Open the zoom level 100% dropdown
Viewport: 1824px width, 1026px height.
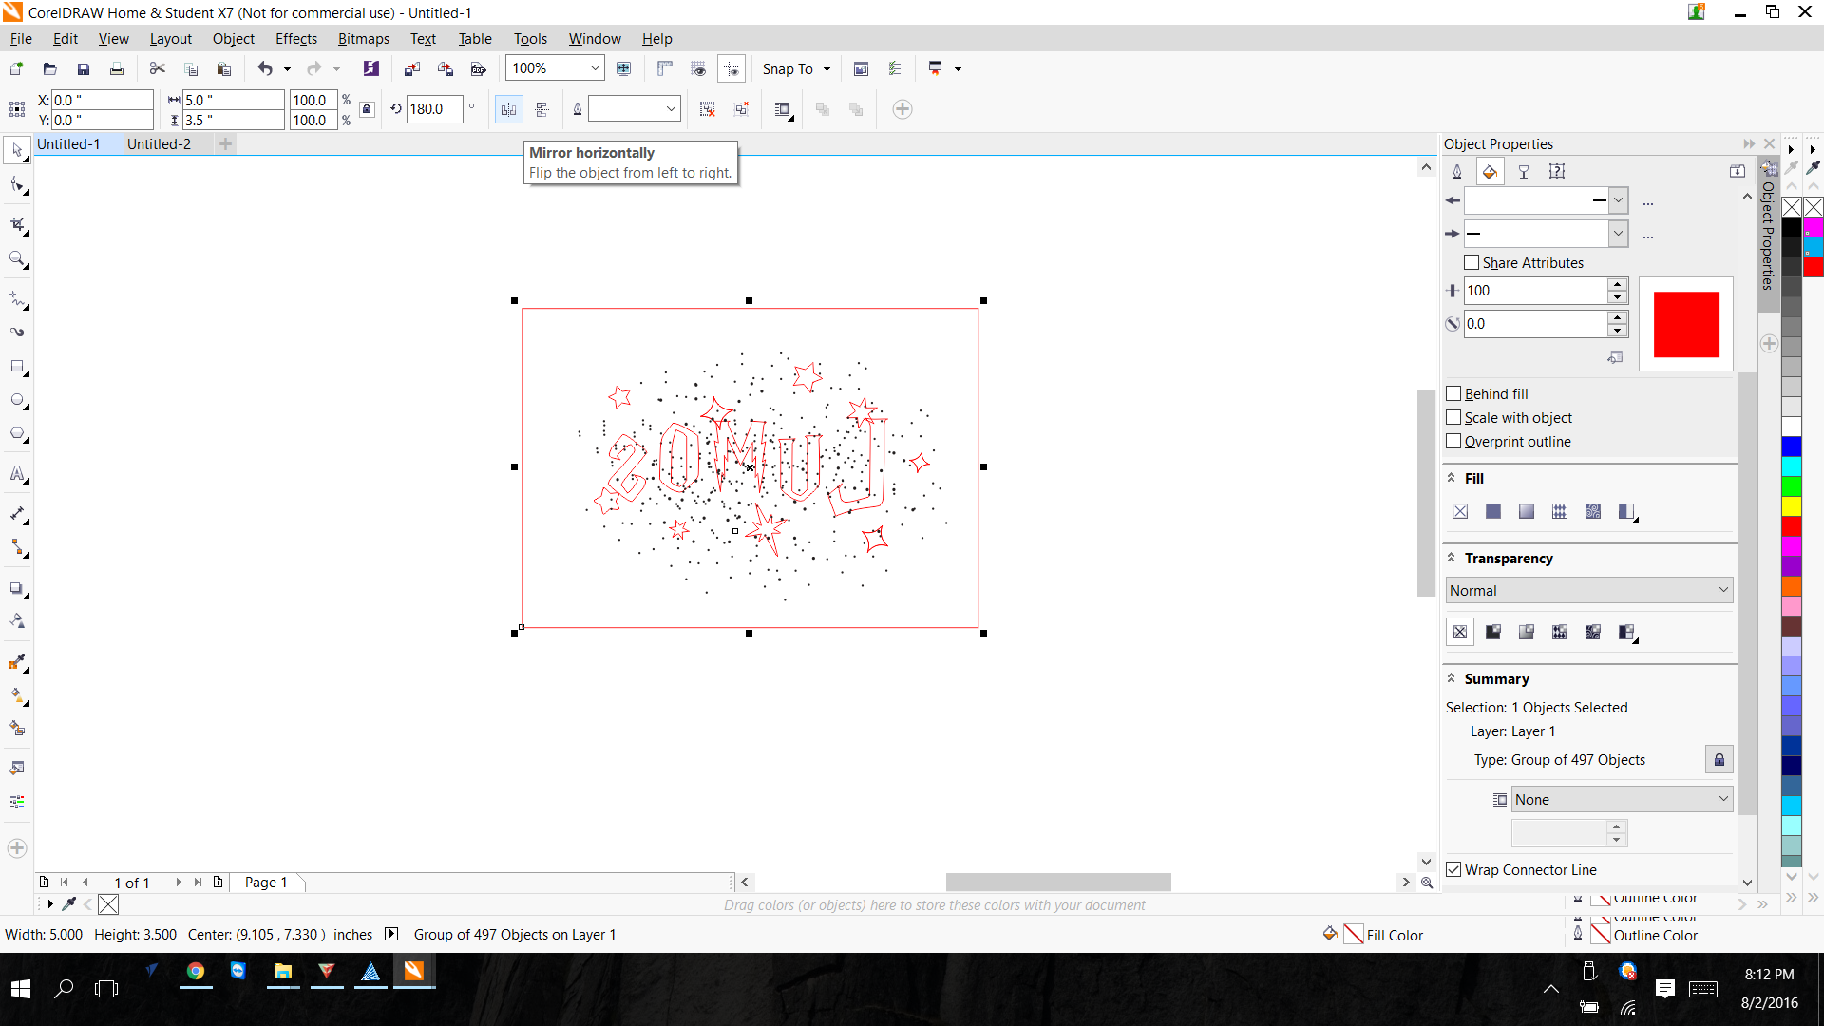pos(595,68)
